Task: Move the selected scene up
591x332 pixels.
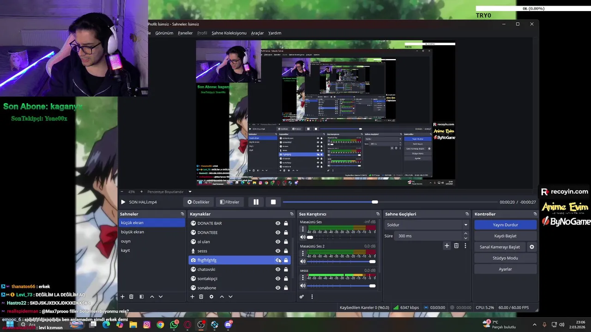Action: (x=152, y=296)
